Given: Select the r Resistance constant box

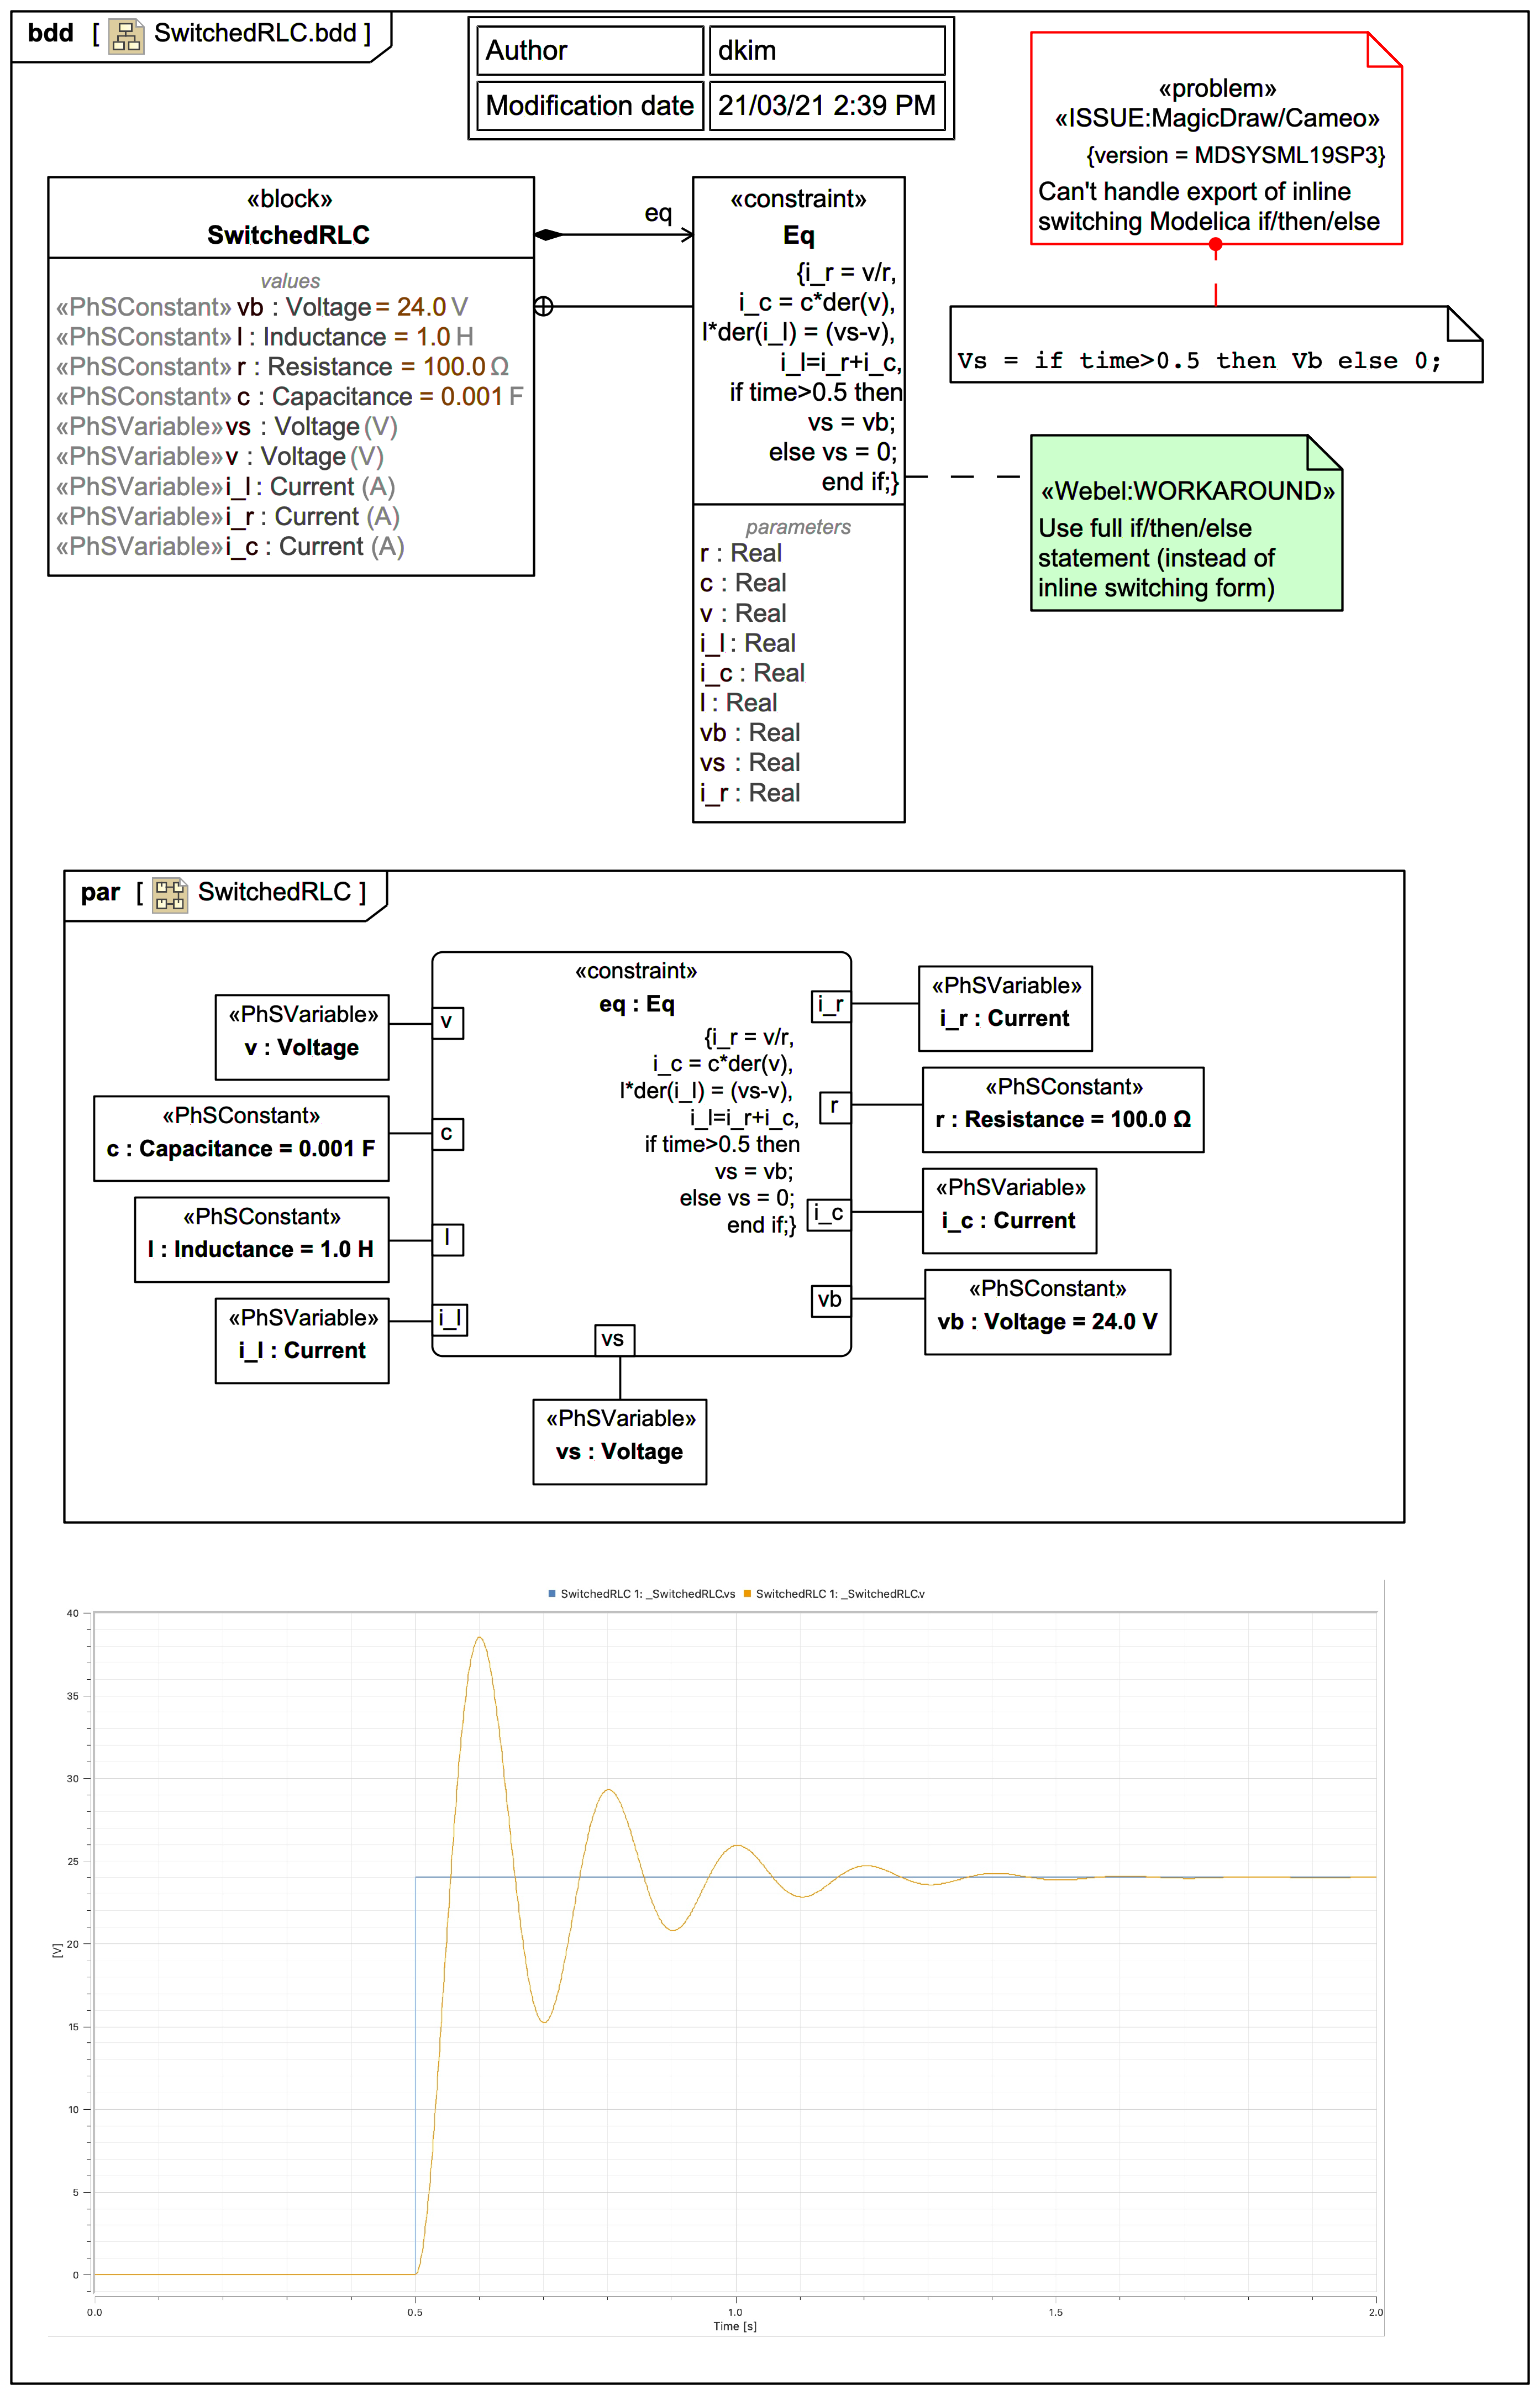Looking at the screenshot, I should coord(1062,1109).
